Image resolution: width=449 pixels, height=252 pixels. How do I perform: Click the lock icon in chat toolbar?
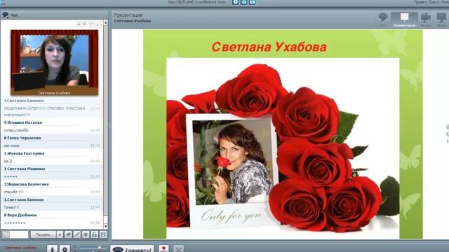(x=95, y=234)
